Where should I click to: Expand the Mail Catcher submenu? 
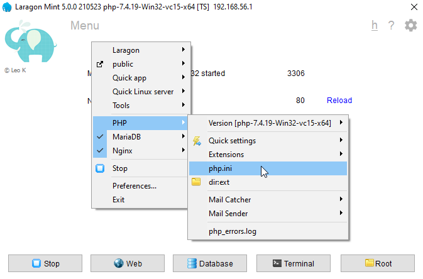click(230, 200)
